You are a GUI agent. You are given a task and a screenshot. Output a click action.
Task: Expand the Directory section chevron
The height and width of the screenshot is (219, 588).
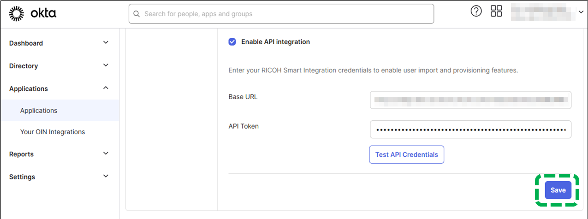pos(106,65)
